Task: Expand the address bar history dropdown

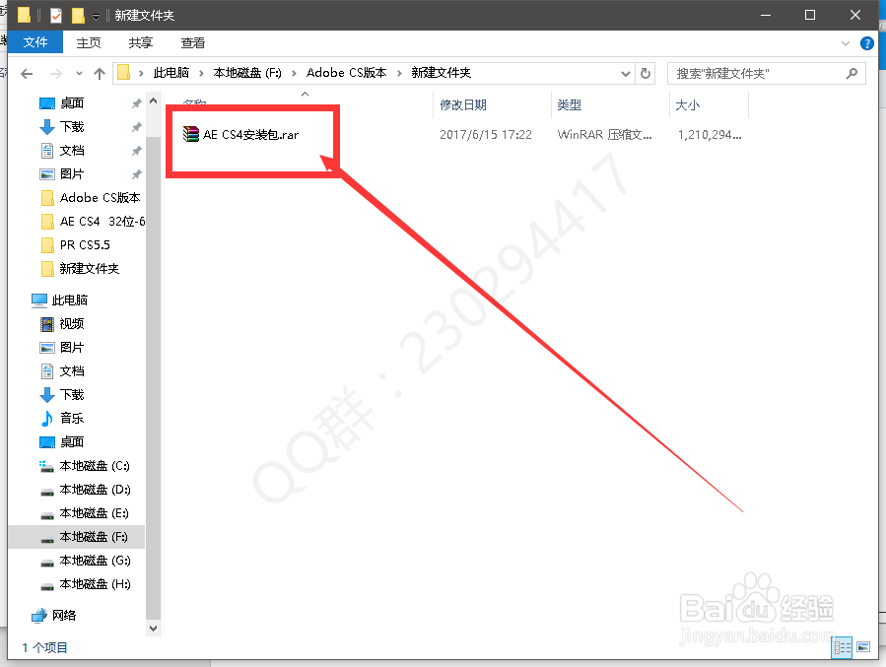Action: 626,74
